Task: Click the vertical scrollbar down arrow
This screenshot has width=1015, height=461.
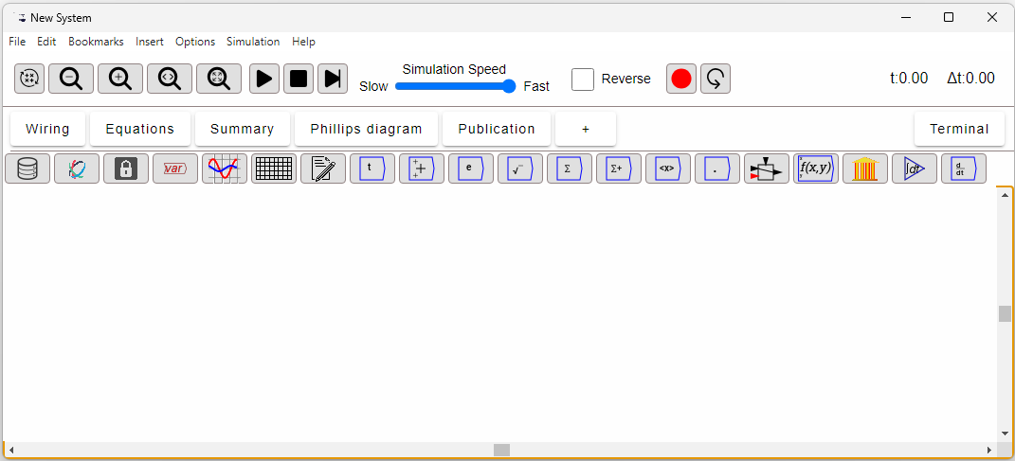Action: pos(1005,434)
